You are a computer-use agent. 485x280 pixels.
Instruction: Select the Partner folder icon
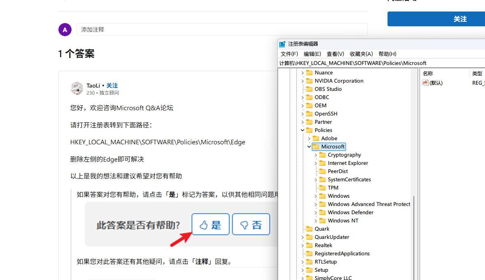coord(309,122)
